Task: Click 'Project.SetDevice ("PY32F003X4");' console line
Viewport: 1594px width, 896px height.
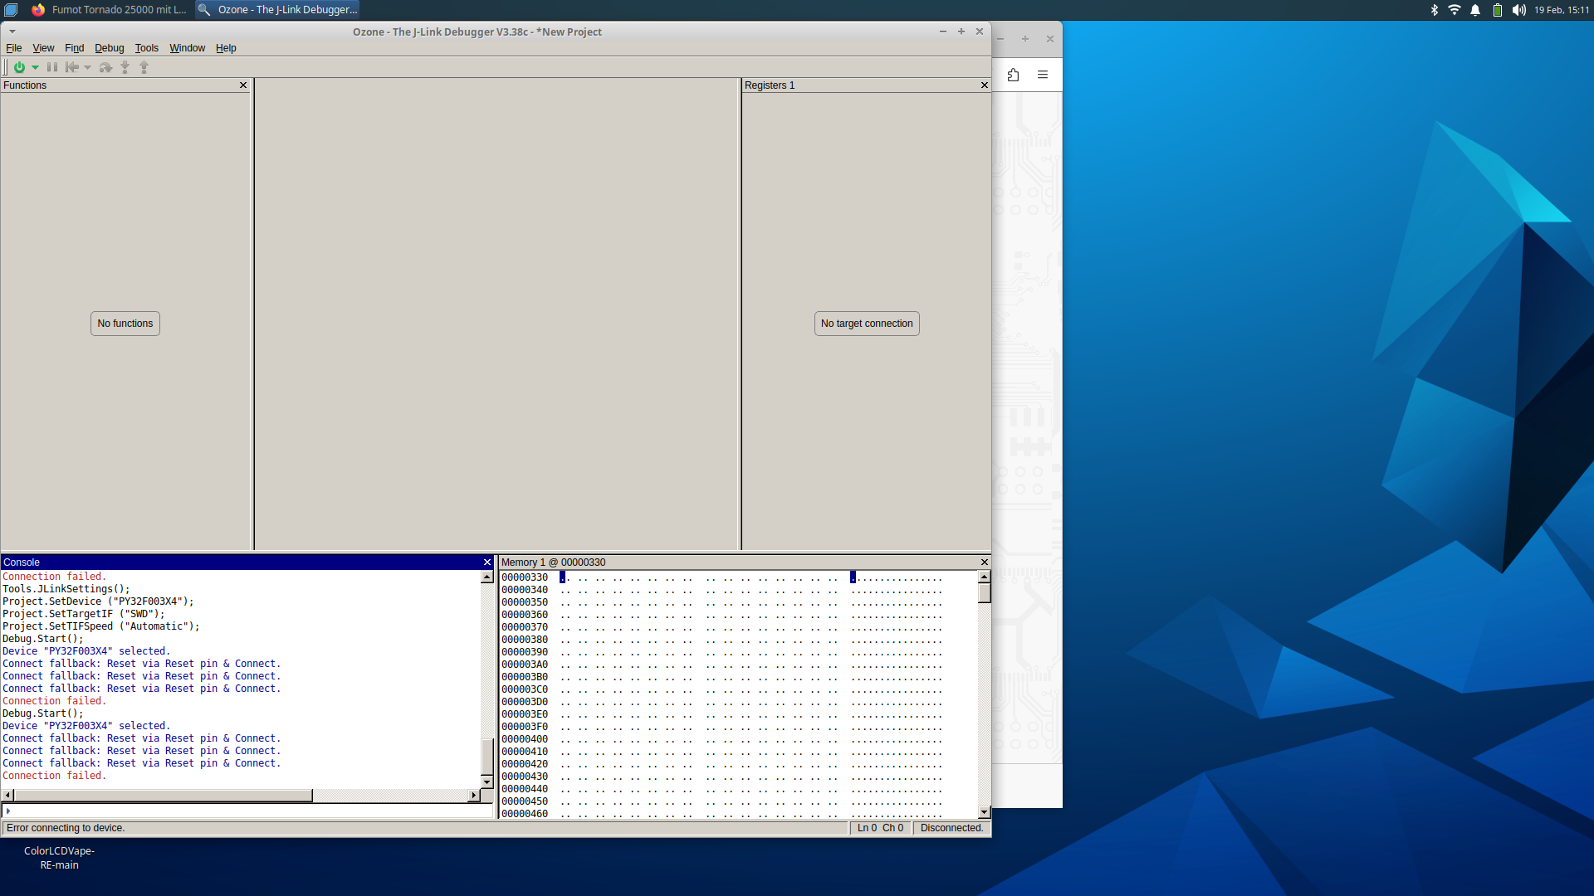Action: pyautogui.click(x=98, y=601)
